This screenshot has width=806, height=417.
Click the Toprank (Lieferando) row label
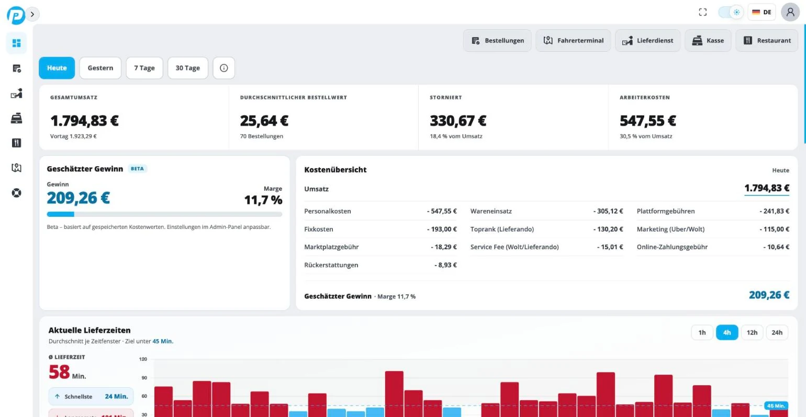(x=502, y=229)
